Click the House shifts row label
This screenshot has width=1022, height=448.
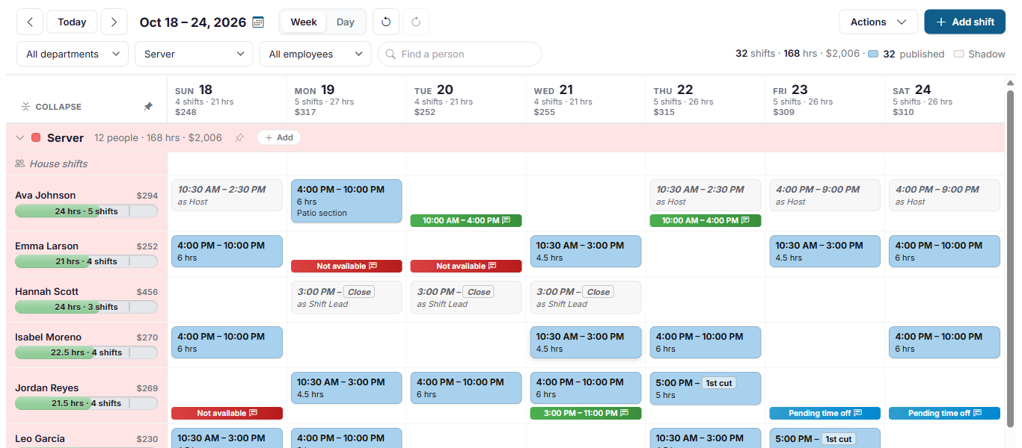coord(58,164)
